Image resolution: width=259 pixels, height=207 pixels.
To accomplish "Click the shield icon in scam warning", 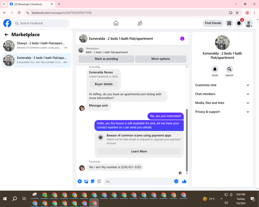I will tap(100, 138).
